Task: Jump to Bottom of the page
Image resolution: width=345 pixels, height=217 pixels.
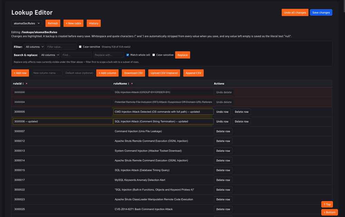Action: (x=329, y=213)
